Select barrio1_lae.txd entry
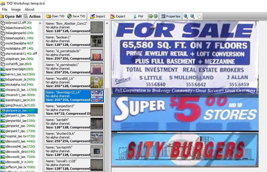Viewport: 267px width, 172px height. click(19, 74)
